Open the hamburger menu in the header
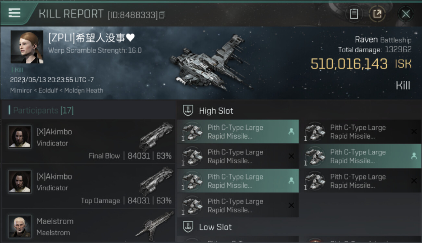This screenshot has width=422, height=243. point(14,13)
